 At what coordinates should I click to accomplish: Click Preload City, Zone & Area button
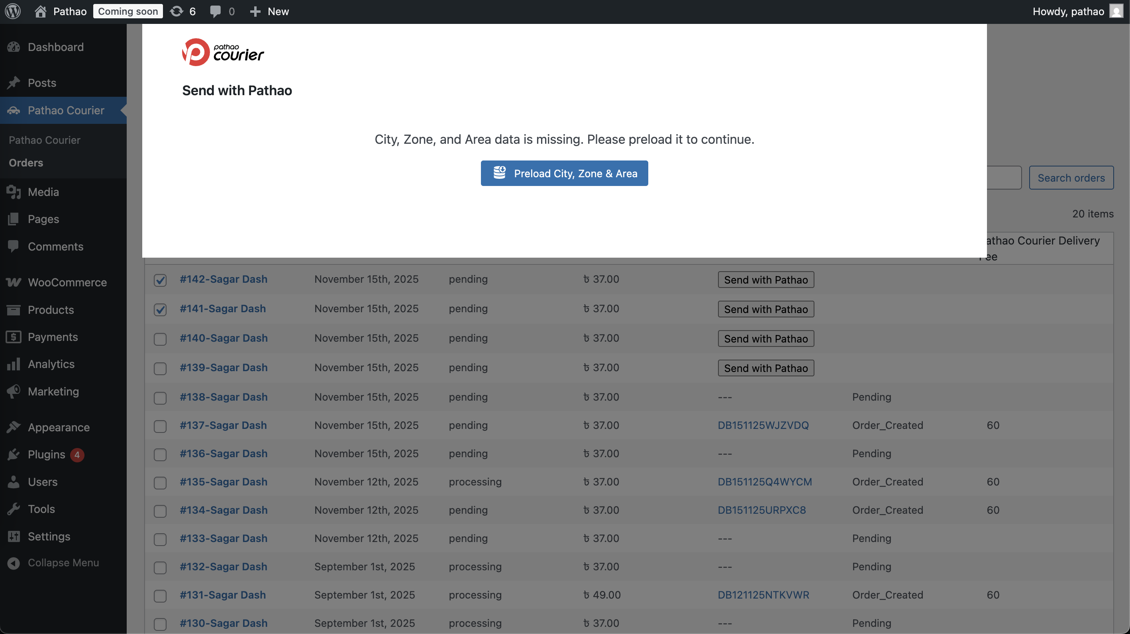(x=564, y=173)
